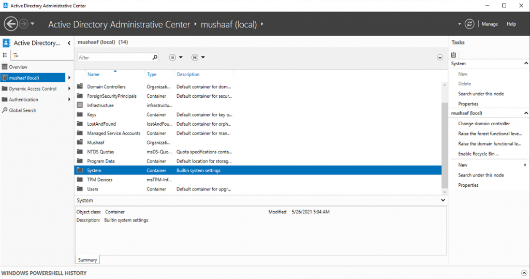
Task: Collapse the System preview pane chevron
Action: click(443, 200)
